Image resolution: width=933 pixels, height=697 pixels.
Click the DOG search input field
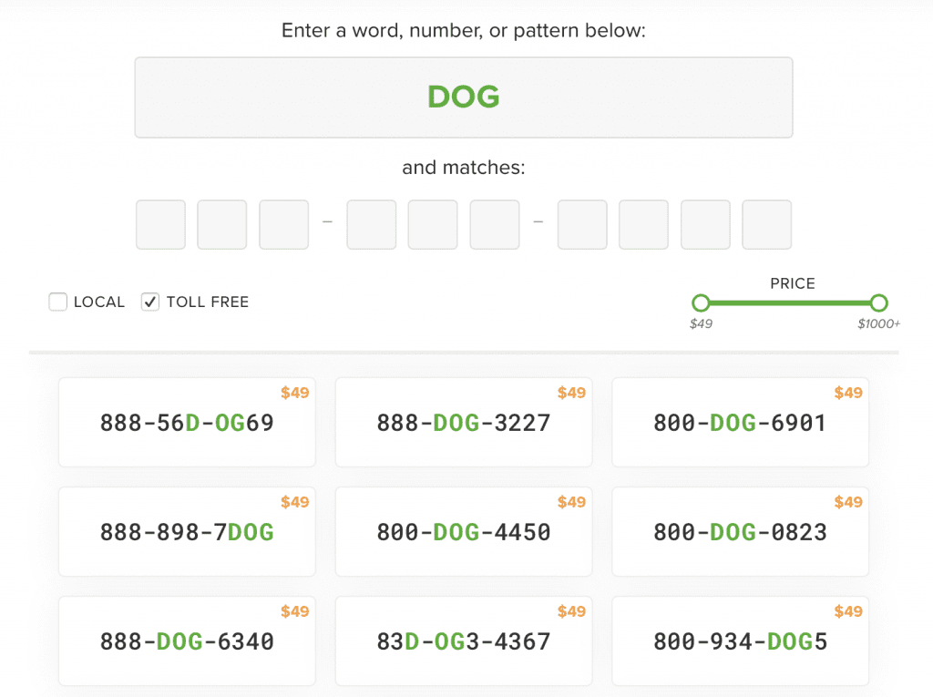click(x=464, y=97)
